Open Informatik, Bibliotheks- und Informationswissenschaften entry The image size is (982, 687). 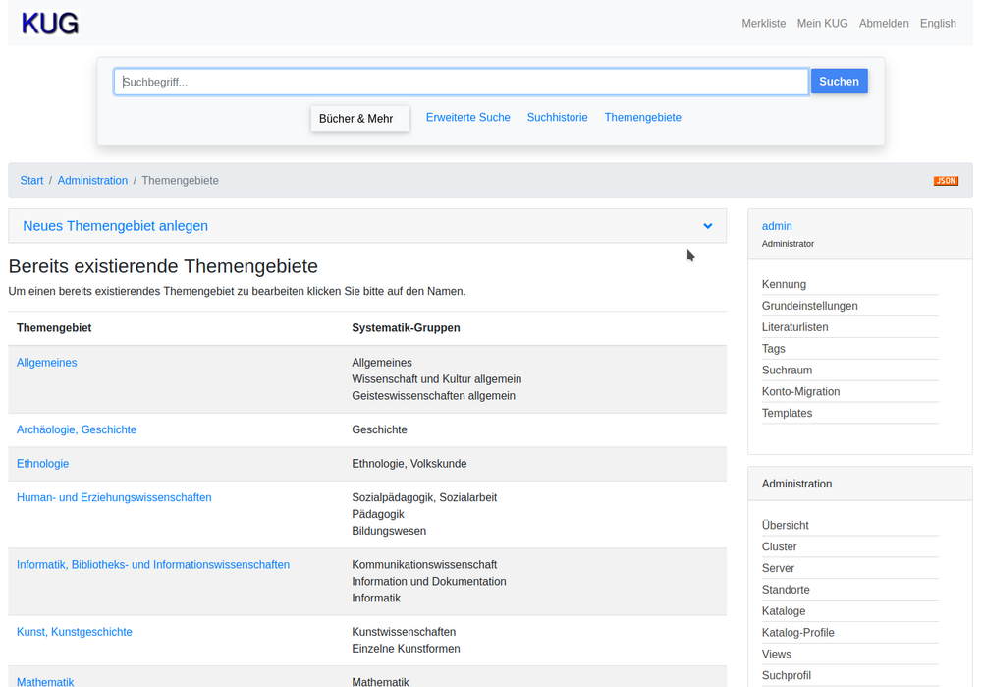(x=153, y=565)
